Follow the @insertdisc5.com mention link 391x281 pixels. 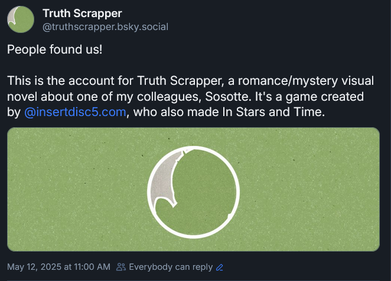coord(75,112)
